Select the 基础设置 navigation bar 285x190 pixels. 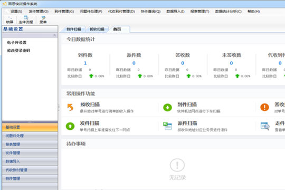click(30, 127)
